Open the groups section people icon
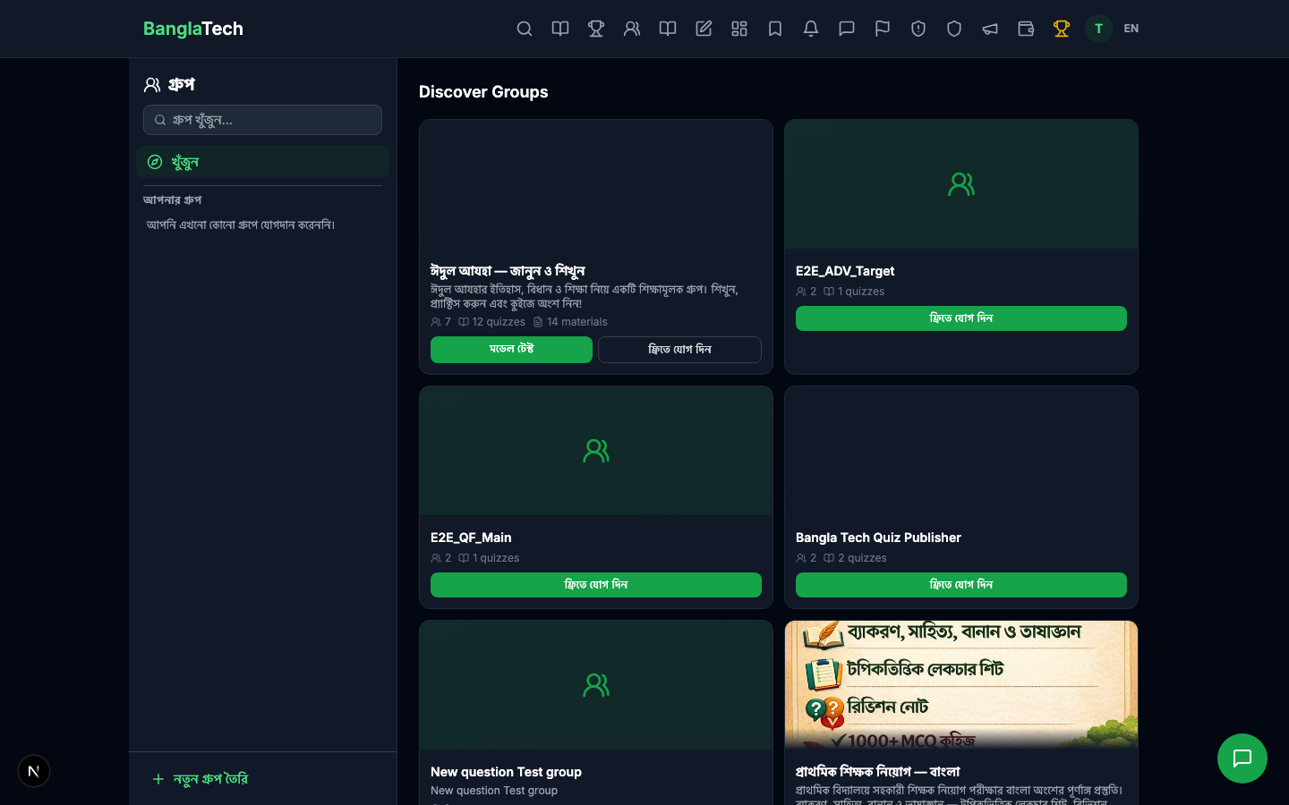 pyautogui.click(x=632, y=29)
